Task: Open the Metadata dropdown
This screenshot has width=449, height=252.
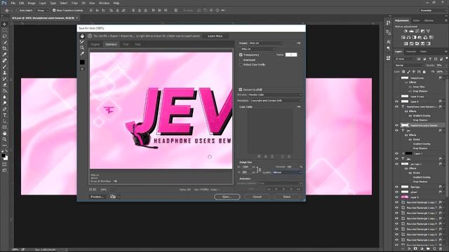Action: [x=276, y=101]
